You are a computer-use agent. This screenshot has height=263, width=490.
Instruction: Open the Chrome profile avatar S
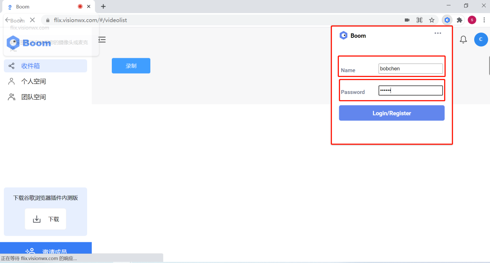click(x=472, y=20)
